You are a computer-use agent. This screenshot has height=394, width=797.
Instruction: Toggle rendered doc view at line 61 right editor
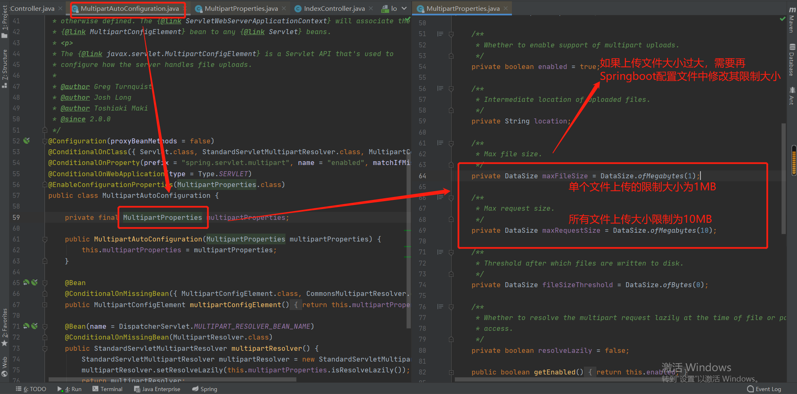point(440,143)
